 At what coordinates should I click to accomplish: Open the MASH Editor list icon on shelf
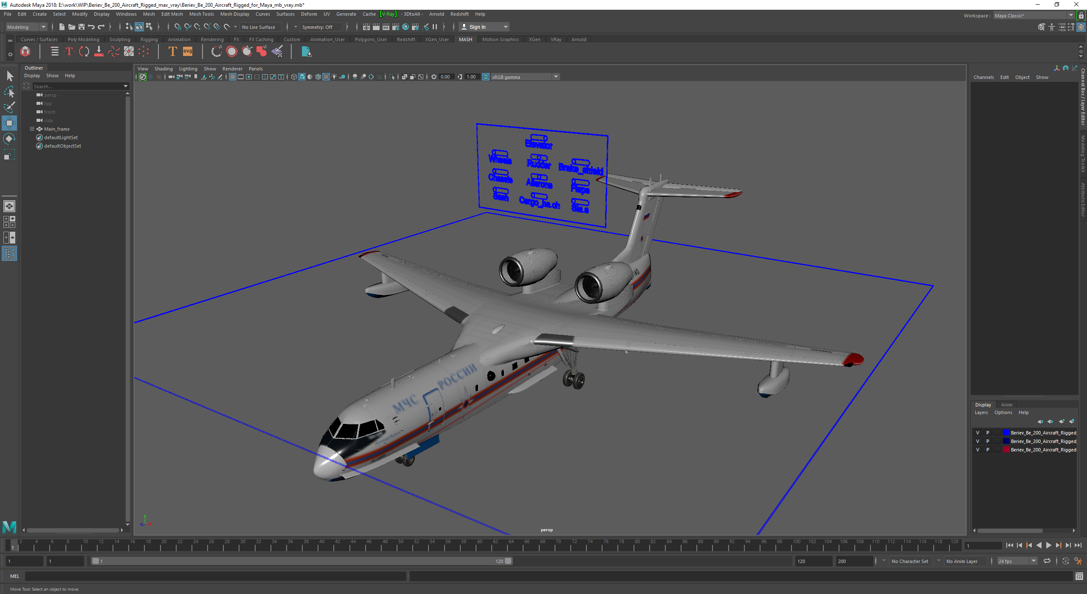[54, 52]
